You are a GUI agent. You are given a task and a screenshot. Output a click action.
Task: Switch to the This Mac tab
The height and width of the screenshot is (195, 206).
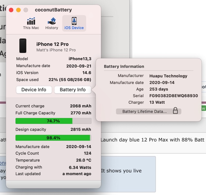(31, 23)
